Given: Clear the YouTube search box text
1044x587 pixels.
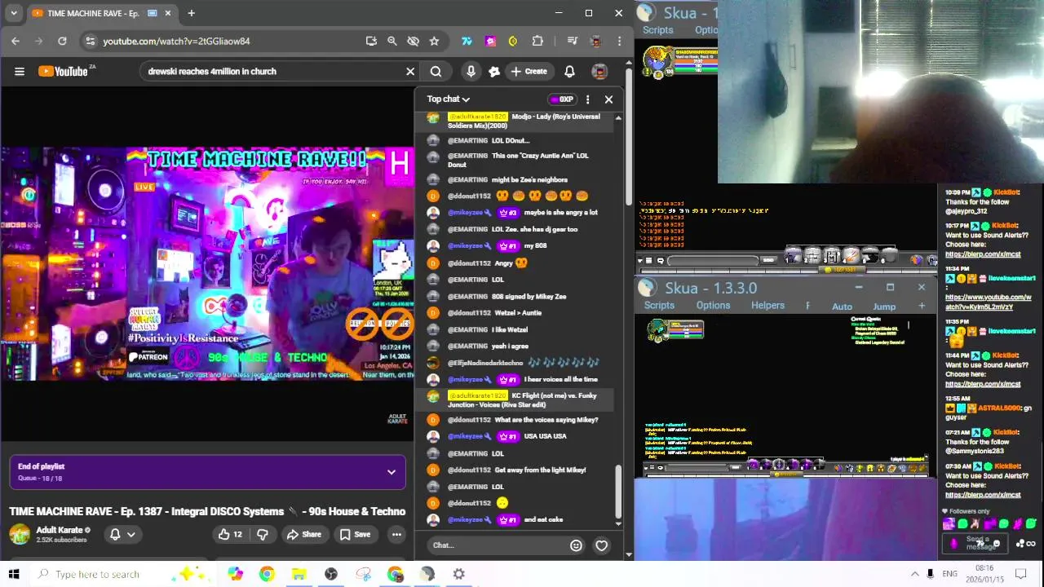Looking at the screenshot, I should coord(410,71).
